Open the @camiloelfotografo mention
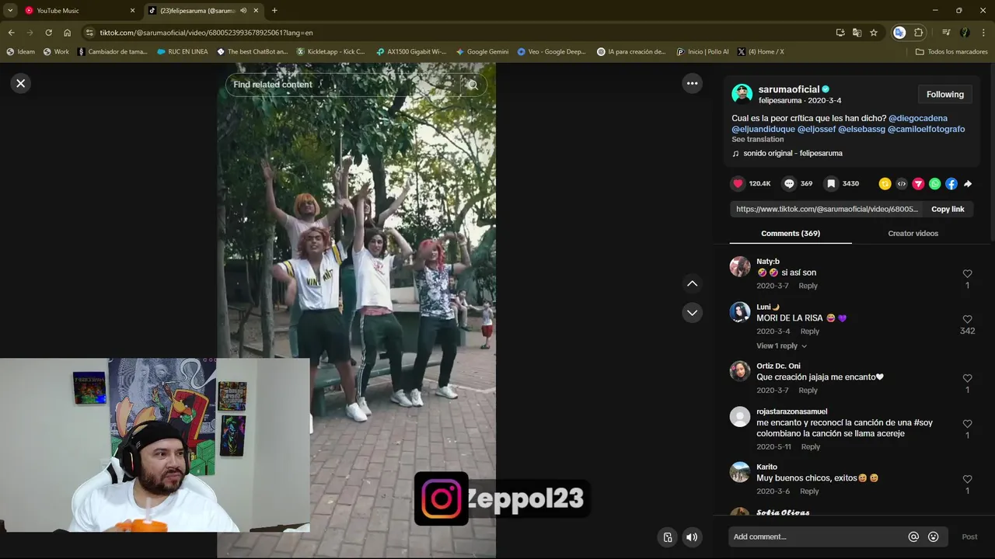The width and height of the screenshot is (995, 559). [926, 129]
